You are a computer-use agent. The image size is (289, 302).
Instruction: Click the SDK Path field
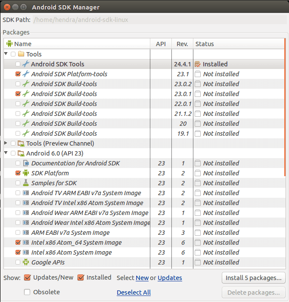click(160, 20)
